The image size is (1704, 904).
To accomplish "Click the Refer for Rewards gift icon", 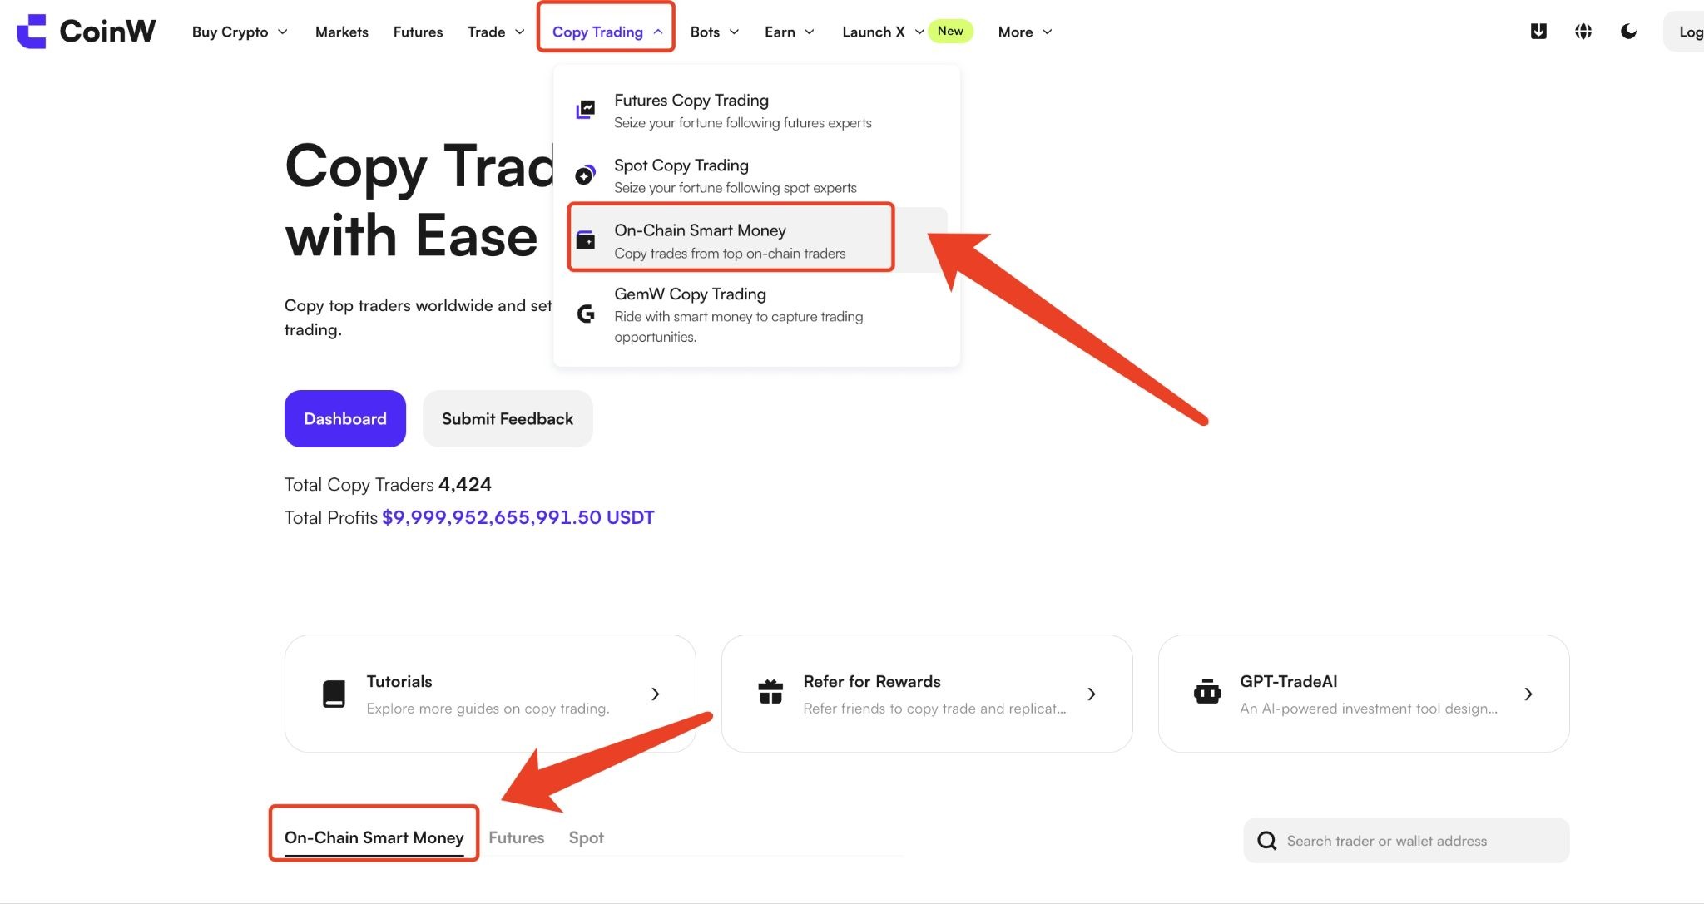I will (x=770, y=692).
